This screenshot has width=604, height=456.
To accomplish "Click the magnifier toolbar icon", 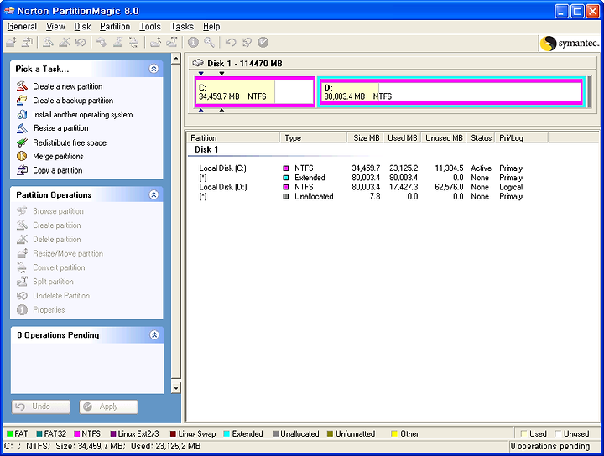I will point(209,42).
